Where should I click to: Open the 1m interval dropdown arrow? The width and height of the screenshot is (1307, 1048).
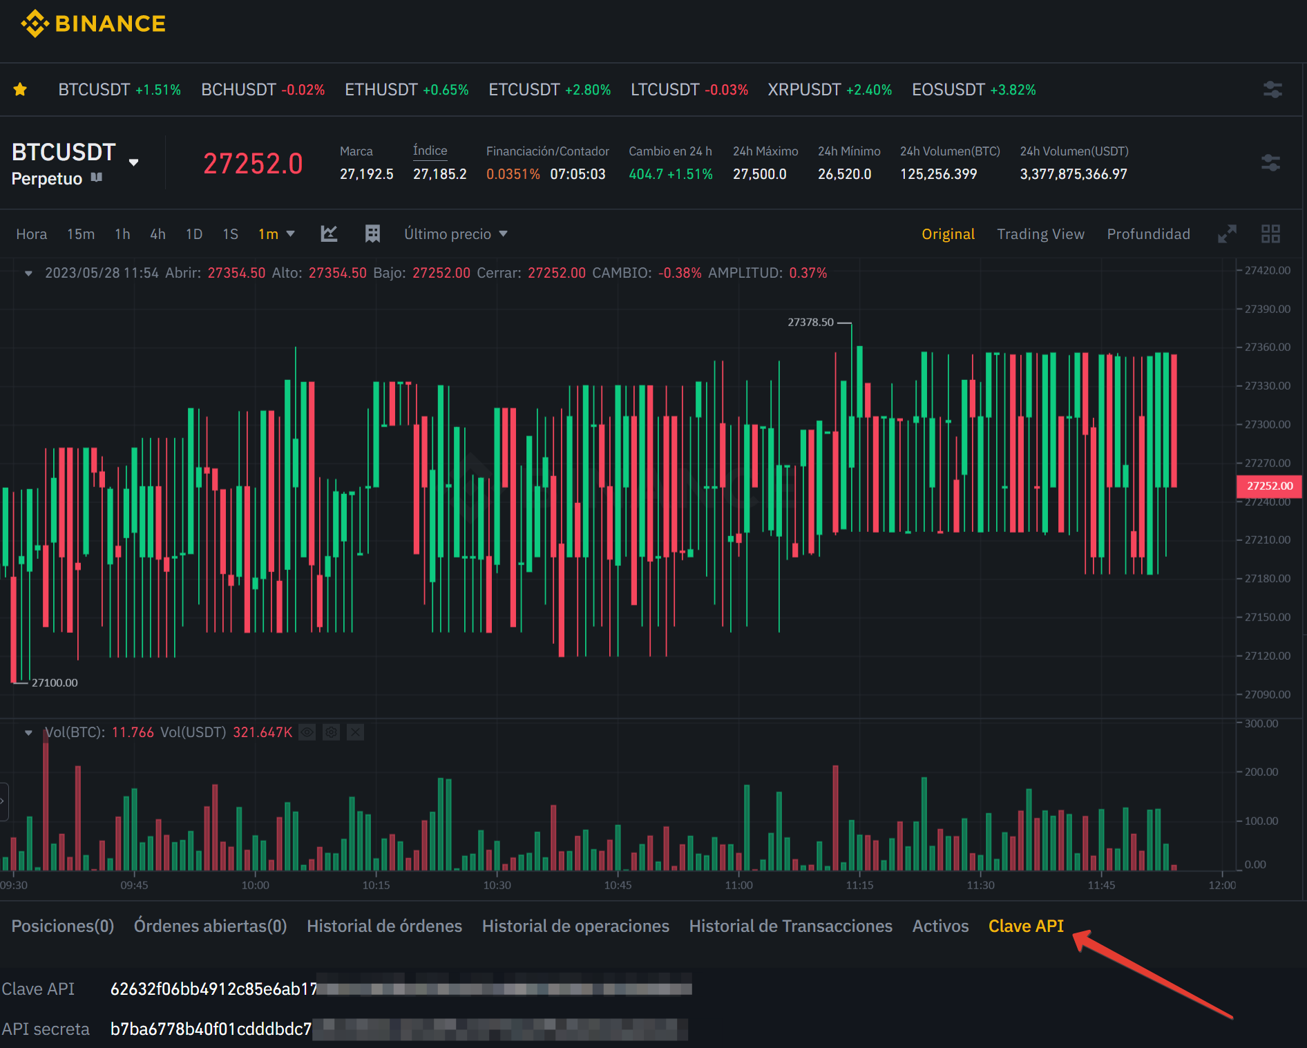point(291,234)
